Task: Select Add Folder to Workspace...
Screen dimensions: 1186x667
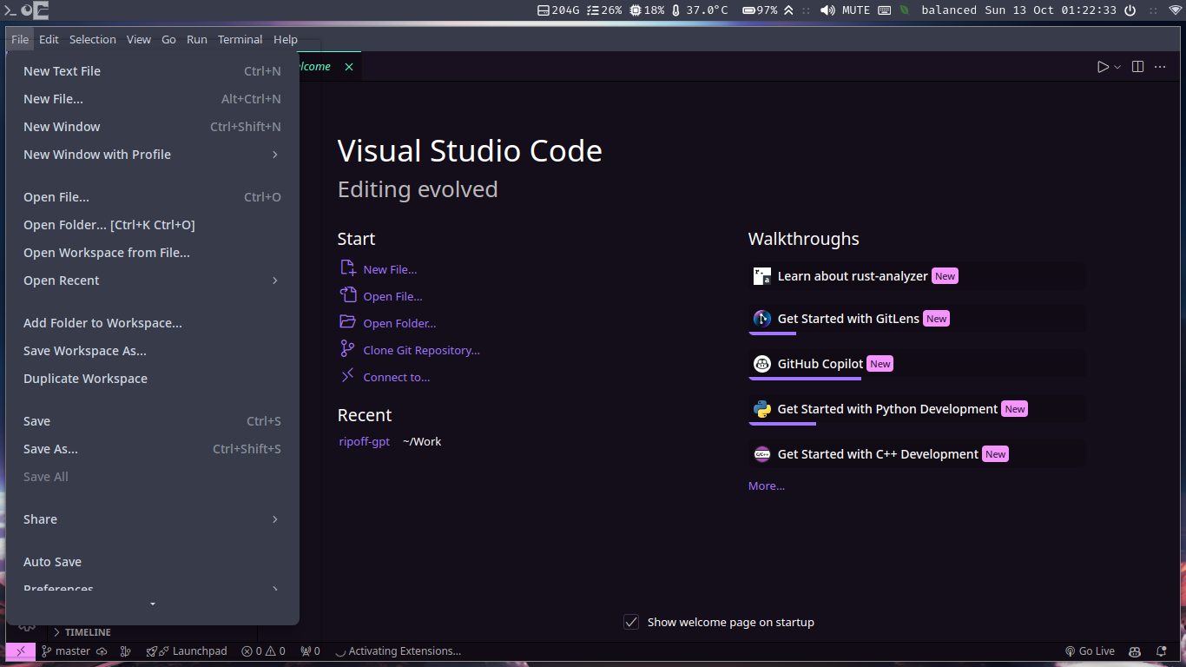Action: point(153,323)
